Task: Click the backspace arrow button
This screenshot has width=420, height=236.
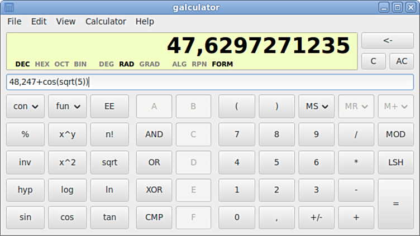Action: [x=387, y=41]
